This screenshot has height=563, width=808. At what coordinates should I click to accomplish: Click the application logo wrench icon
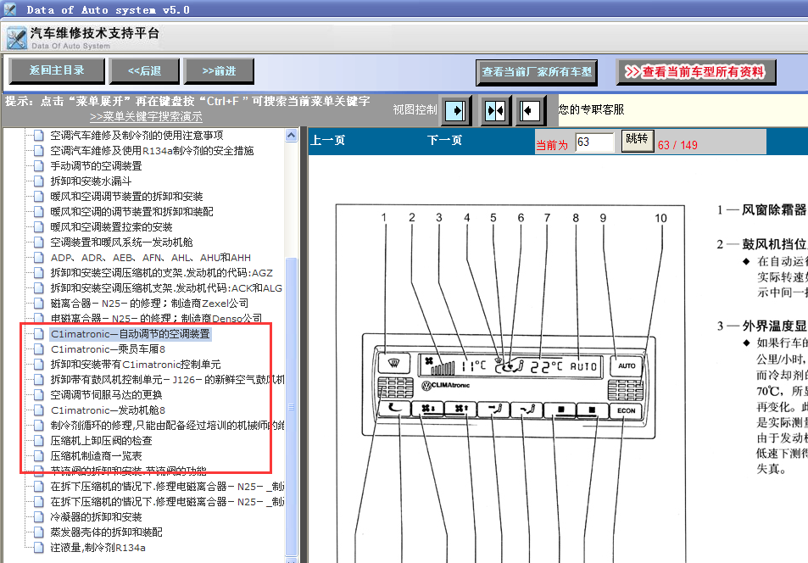(16, 39)
